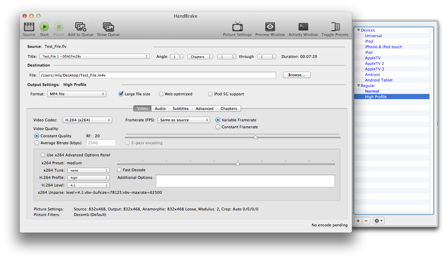Open the Source clapperboard icon
Viewport: 444px width, 260px height.
click(29, 27)
